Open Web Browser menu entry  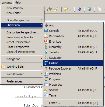(22, 74)
